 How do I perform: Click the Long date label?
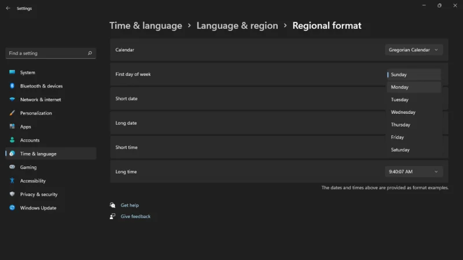126,123
